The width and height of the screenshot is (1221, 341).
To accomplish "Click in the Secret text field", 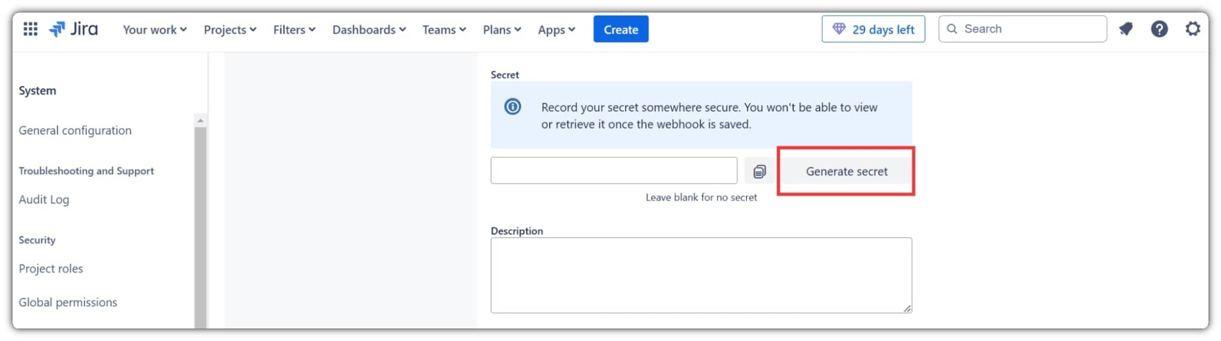I will point(613,171).
